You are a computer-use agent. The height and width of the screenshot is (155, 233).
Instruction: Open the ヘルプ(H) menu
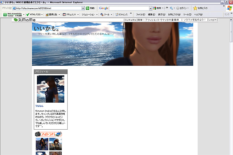tap(199, 15)
